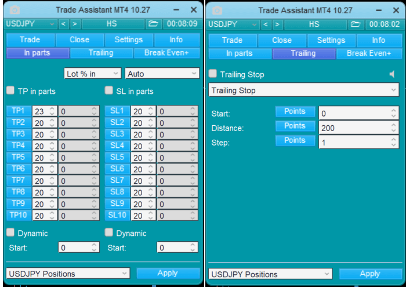406x287 pixels.
Task: Tick the Trailing Stop checkbox
Action: (x=213, y=74)
